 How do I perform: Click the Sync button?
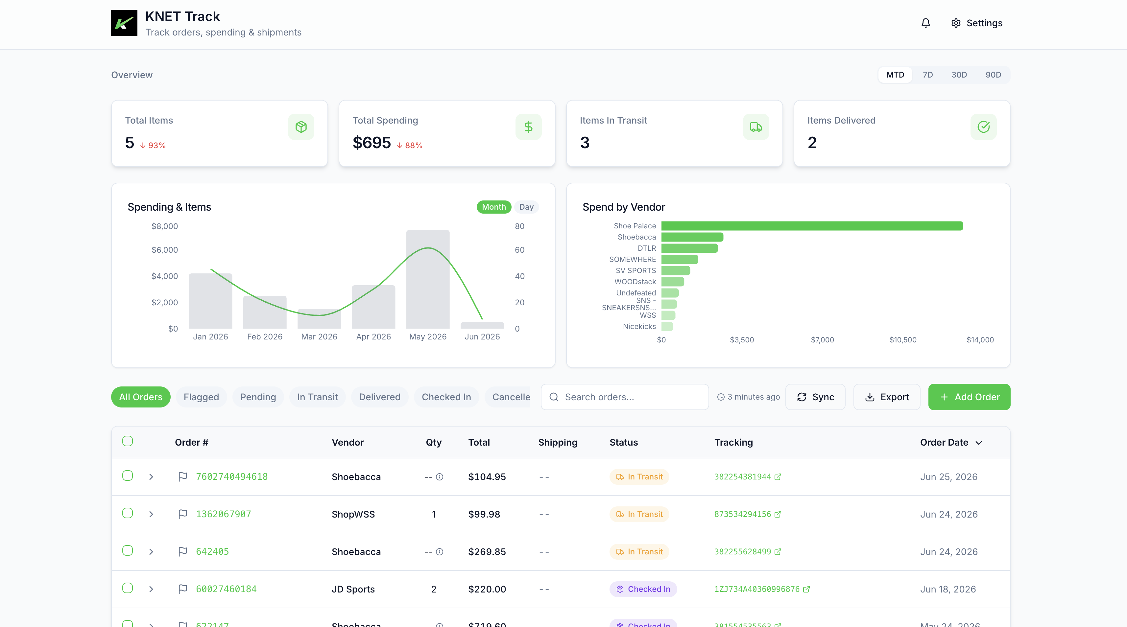point(815,397)
